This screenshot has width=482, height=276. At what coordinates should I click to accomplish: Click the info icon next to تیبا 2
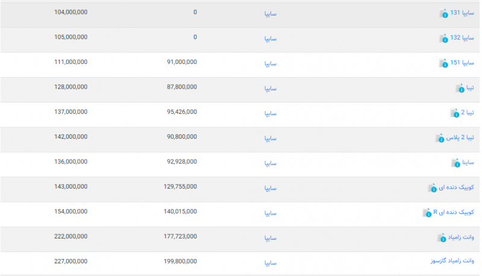pyautogui.click(x=455, y=113)
